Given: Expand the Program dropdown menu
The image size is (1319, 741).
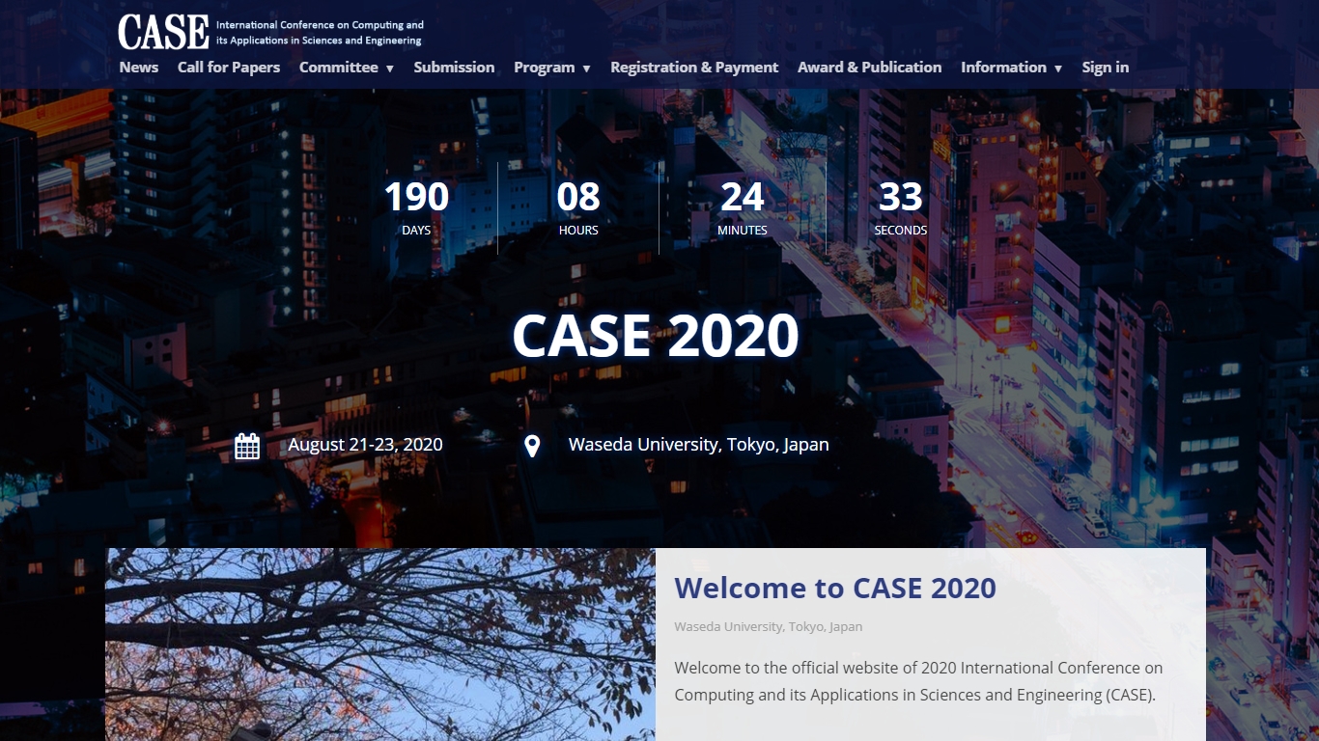Looking at the screenshot, I should point(552,68).
